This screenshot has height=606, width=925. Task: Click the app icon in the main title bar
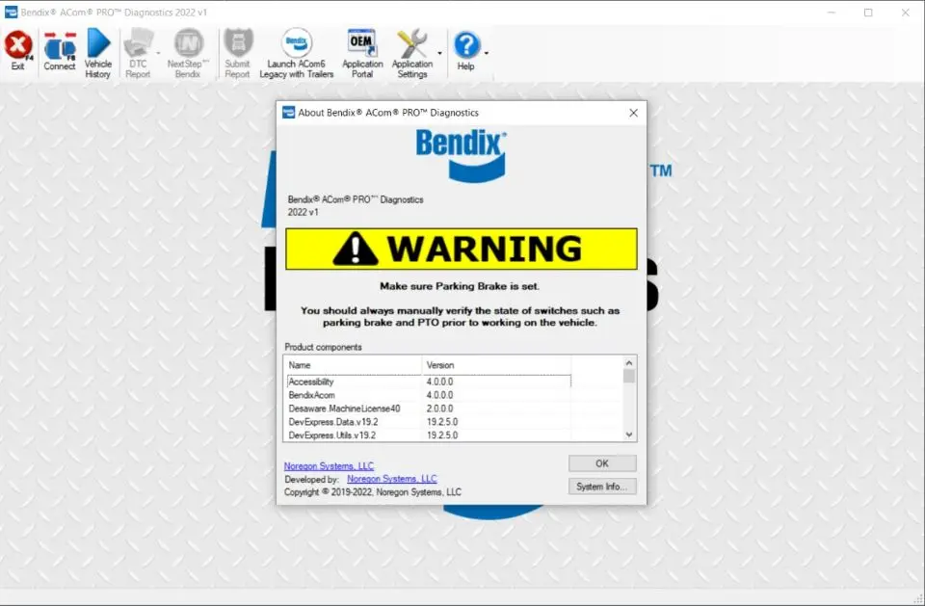coord(11,12)
